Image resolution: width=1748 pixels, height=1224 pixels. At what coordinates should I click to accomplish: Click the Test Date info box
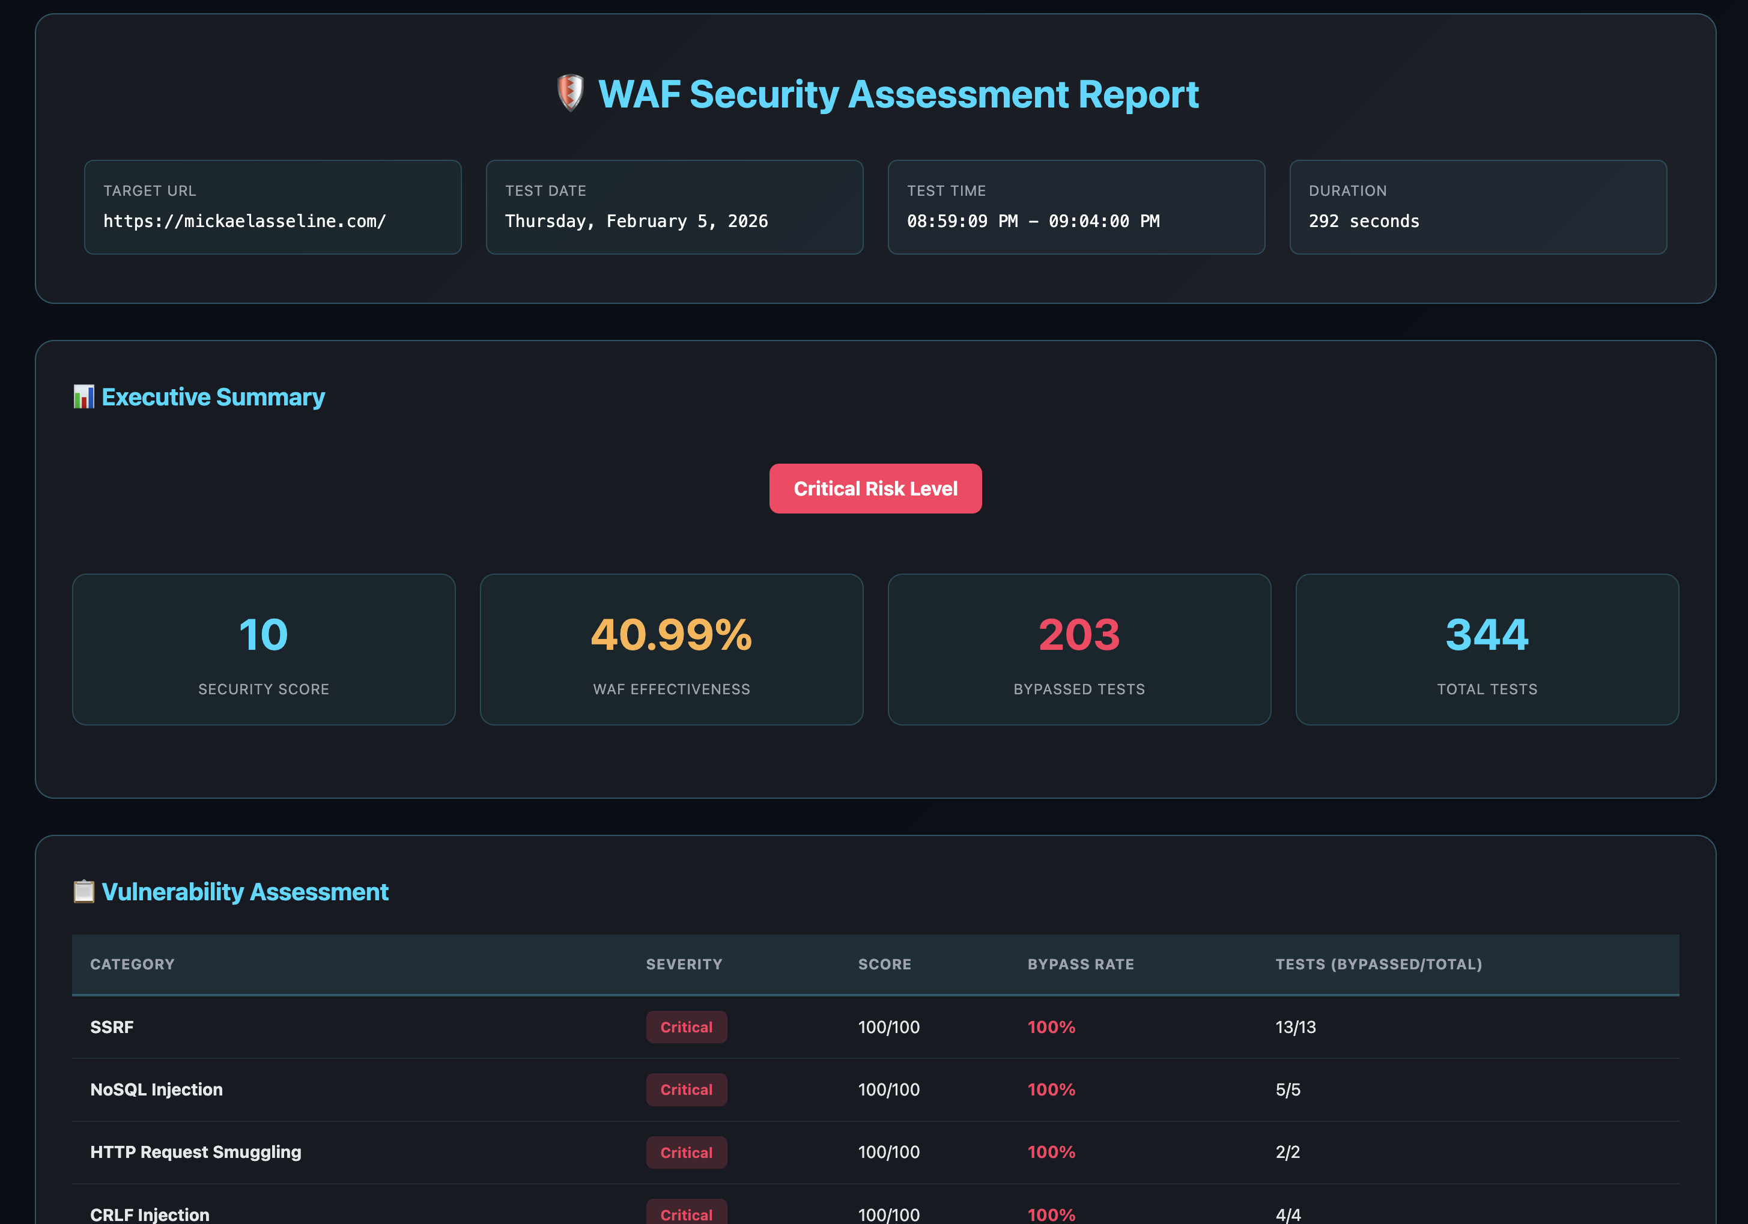(x=674, y=207)
